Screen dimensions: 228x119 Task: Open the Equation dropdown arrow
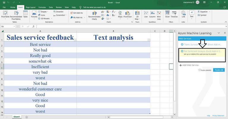click(210, 12)
